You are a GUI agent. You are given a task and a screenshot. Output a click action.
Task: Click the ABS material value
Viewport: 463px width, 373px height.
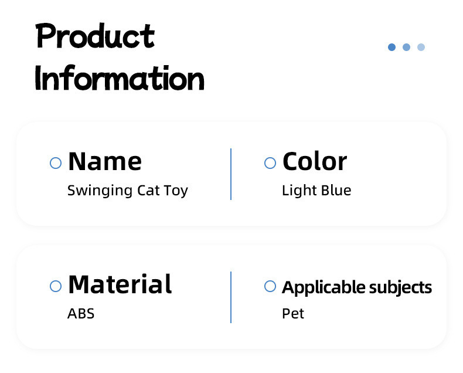(x=81, y=314)
